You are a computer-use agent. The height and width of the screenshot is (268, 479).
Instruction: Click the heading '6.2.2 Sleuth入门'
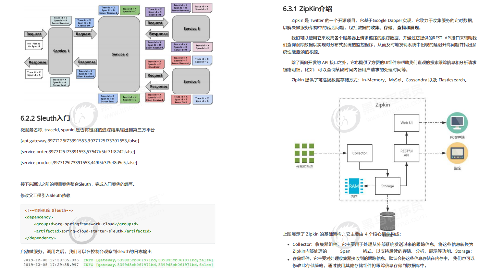[x=45, y=119]
